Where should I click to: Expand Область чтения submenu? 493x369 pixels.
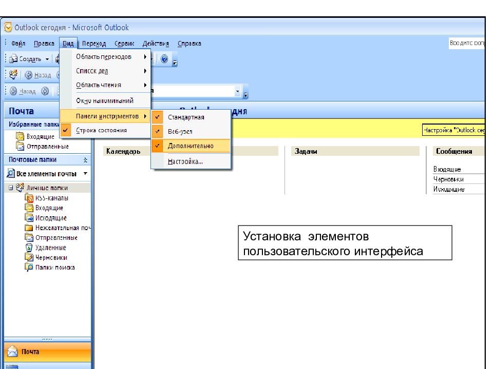click(105, 85)
